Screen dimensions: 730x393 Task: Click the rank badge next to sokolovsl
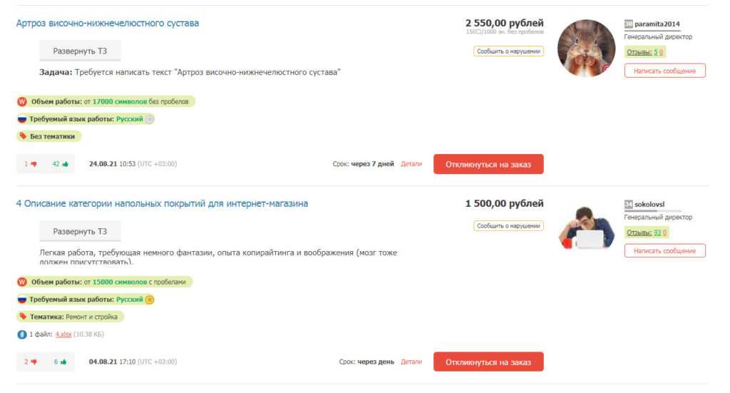(x=628, y=204)
